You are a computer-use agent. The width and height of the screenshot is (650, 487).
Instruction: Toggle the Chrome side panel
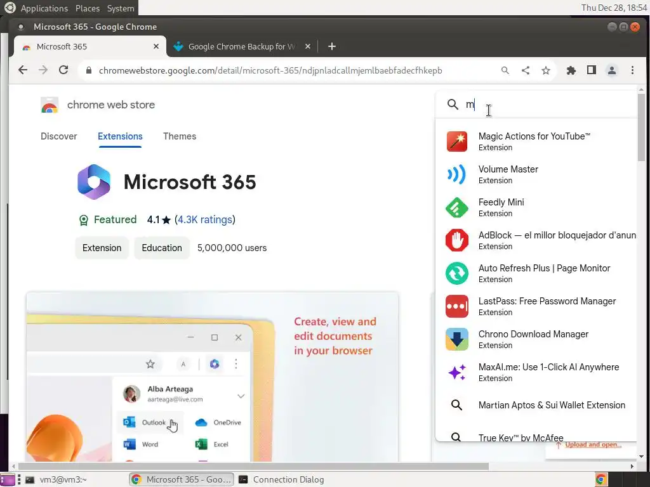[592, 70]
